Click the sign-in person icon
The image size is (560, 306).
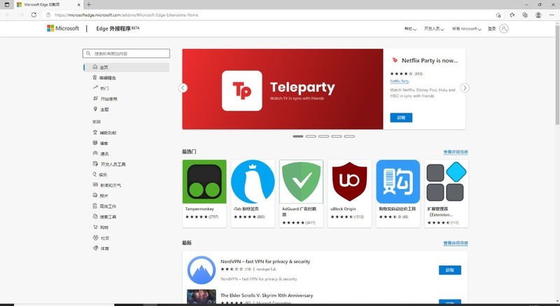click(x=504, y=29)
